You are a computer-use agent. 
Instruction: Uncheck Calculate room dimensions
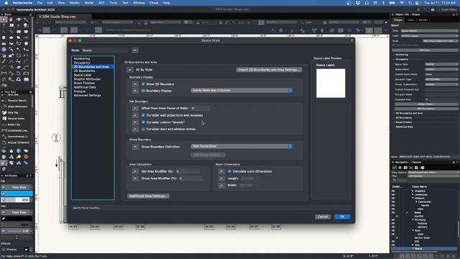pos(229,171)
